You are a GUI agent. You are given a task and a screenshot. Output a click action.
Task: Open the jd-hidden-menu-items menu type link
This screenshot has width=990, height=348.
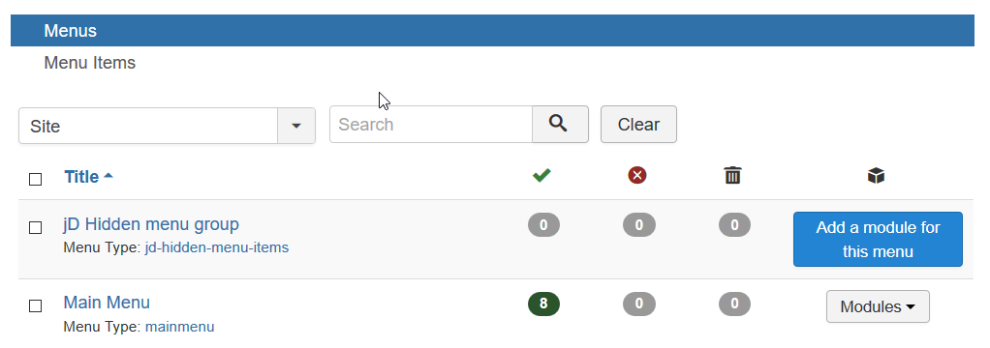[217, 247]
